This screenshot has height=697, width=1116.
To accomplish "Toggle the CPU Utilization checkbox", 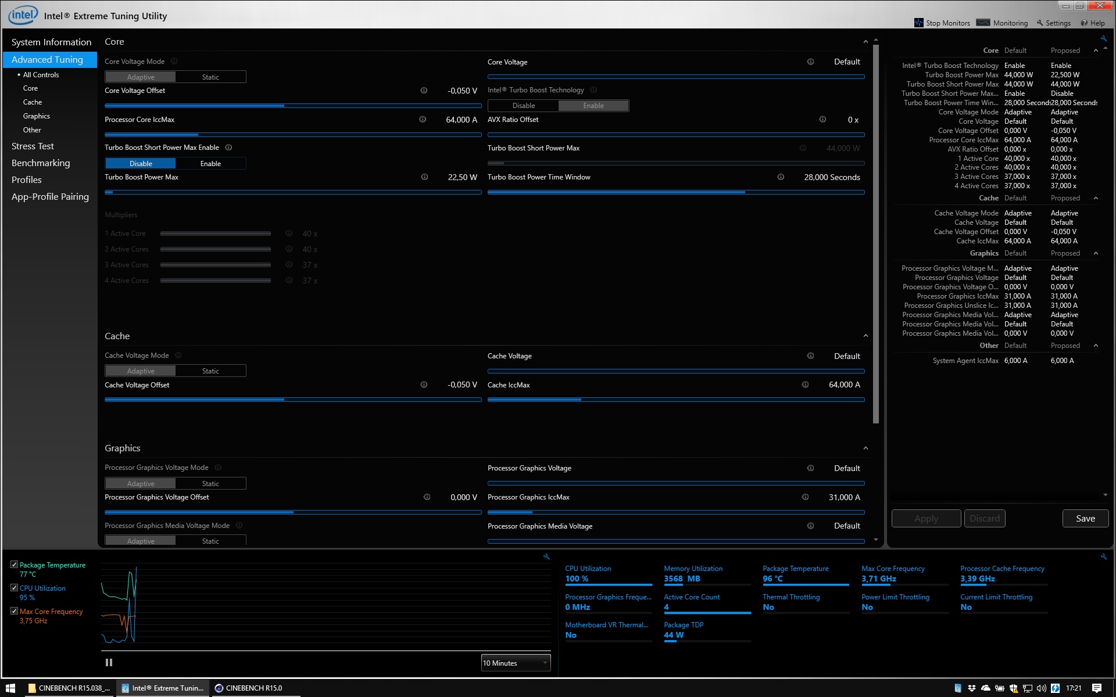I will [15, 588].
